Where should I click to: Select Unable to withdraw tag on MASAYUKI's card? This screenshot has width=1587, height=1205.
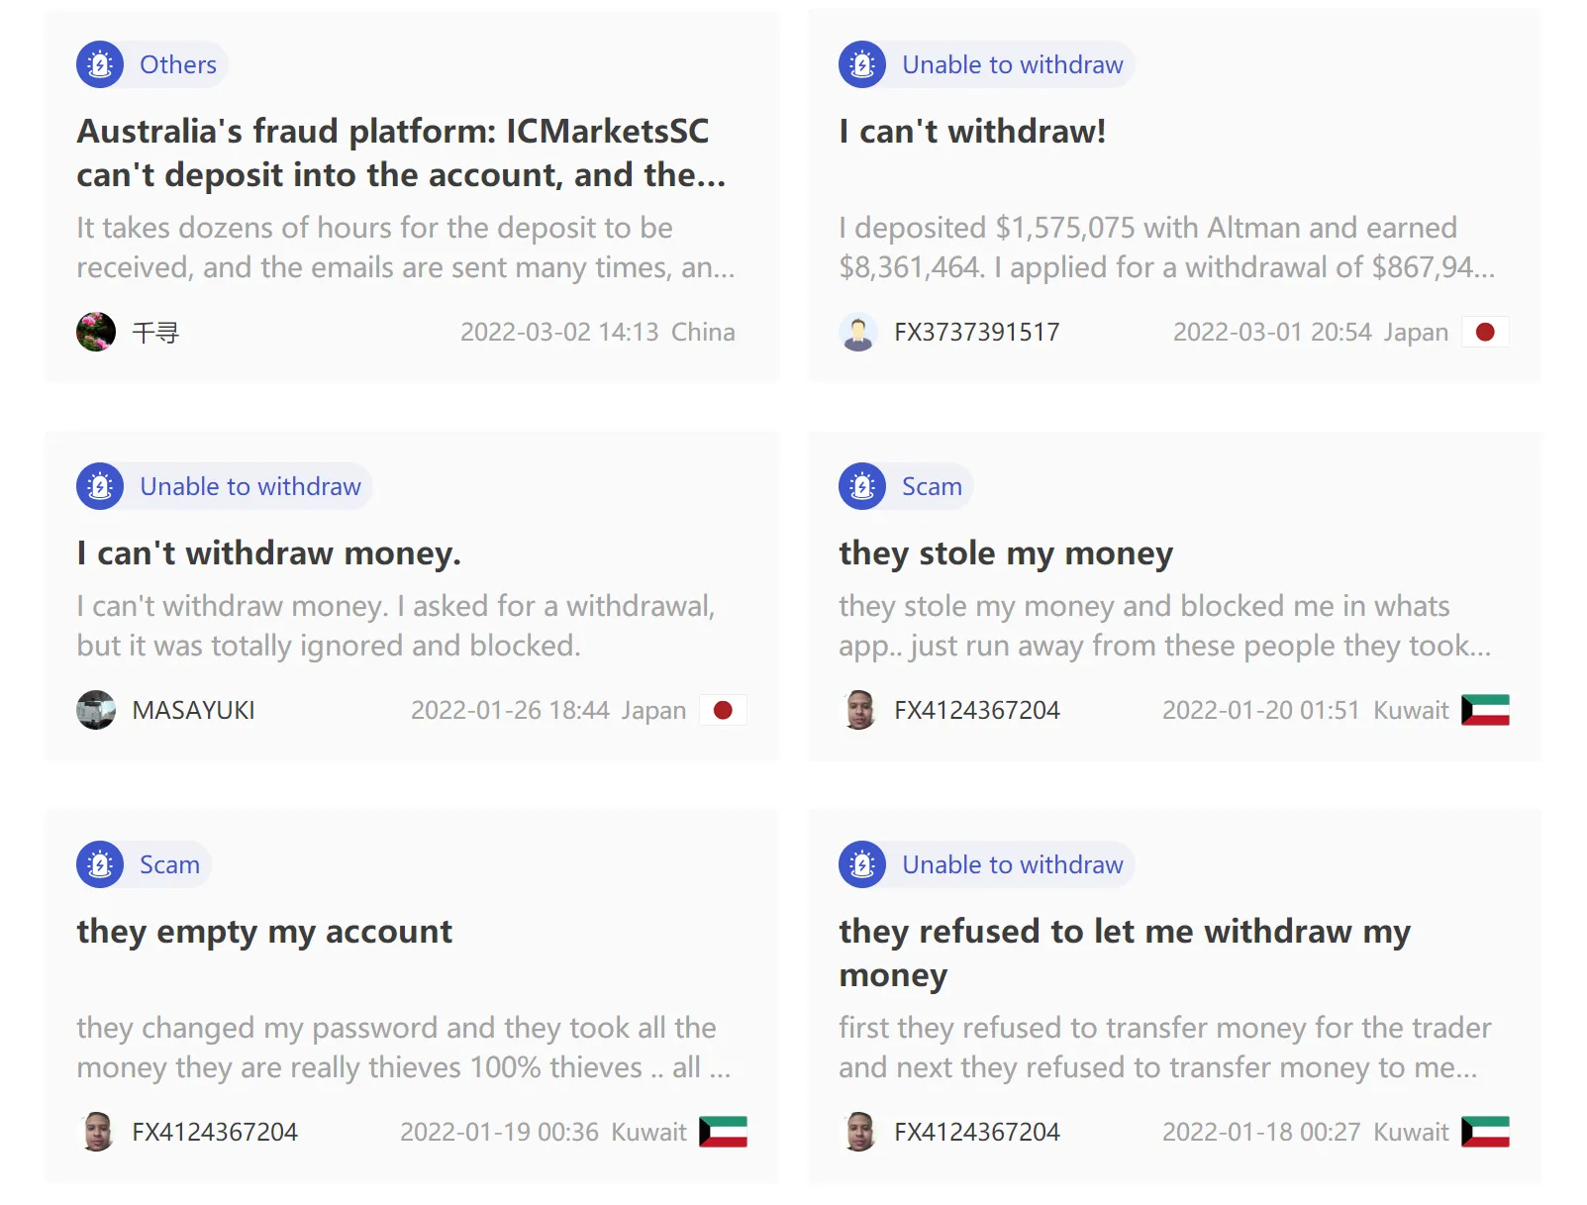(x=250, y=486)
